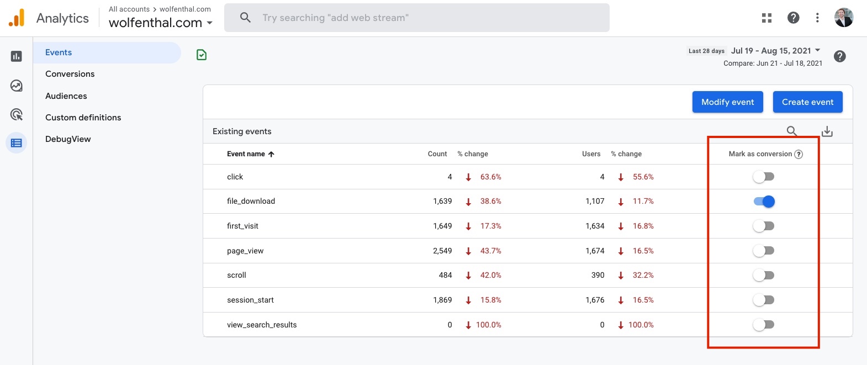The image size is (867, 365).
Task: Click the Modify event button
Action: [727, 102]
